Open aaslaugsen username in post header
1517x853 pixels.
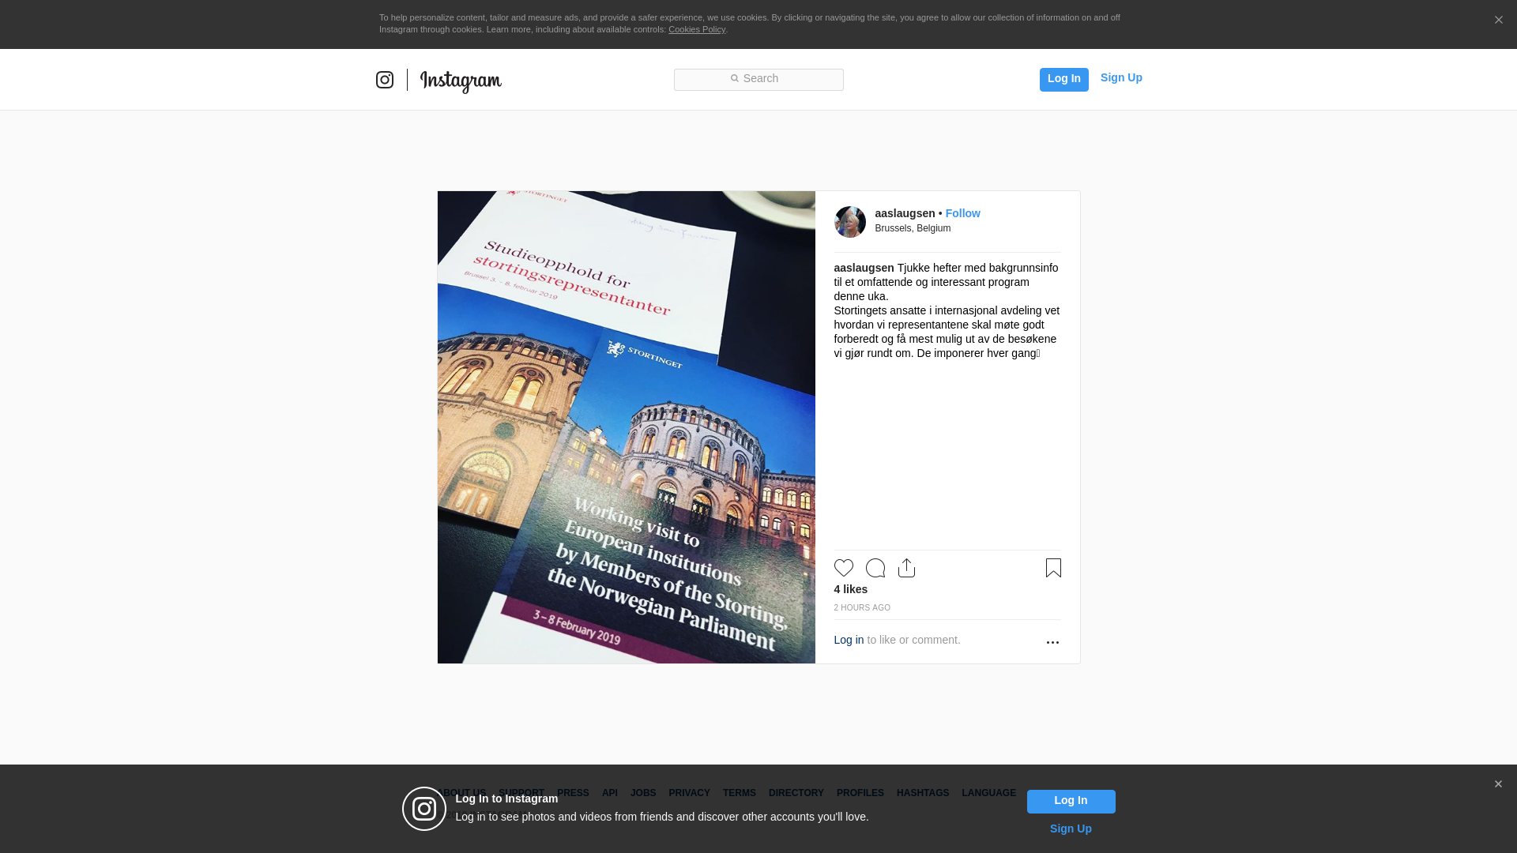point(905,213)
